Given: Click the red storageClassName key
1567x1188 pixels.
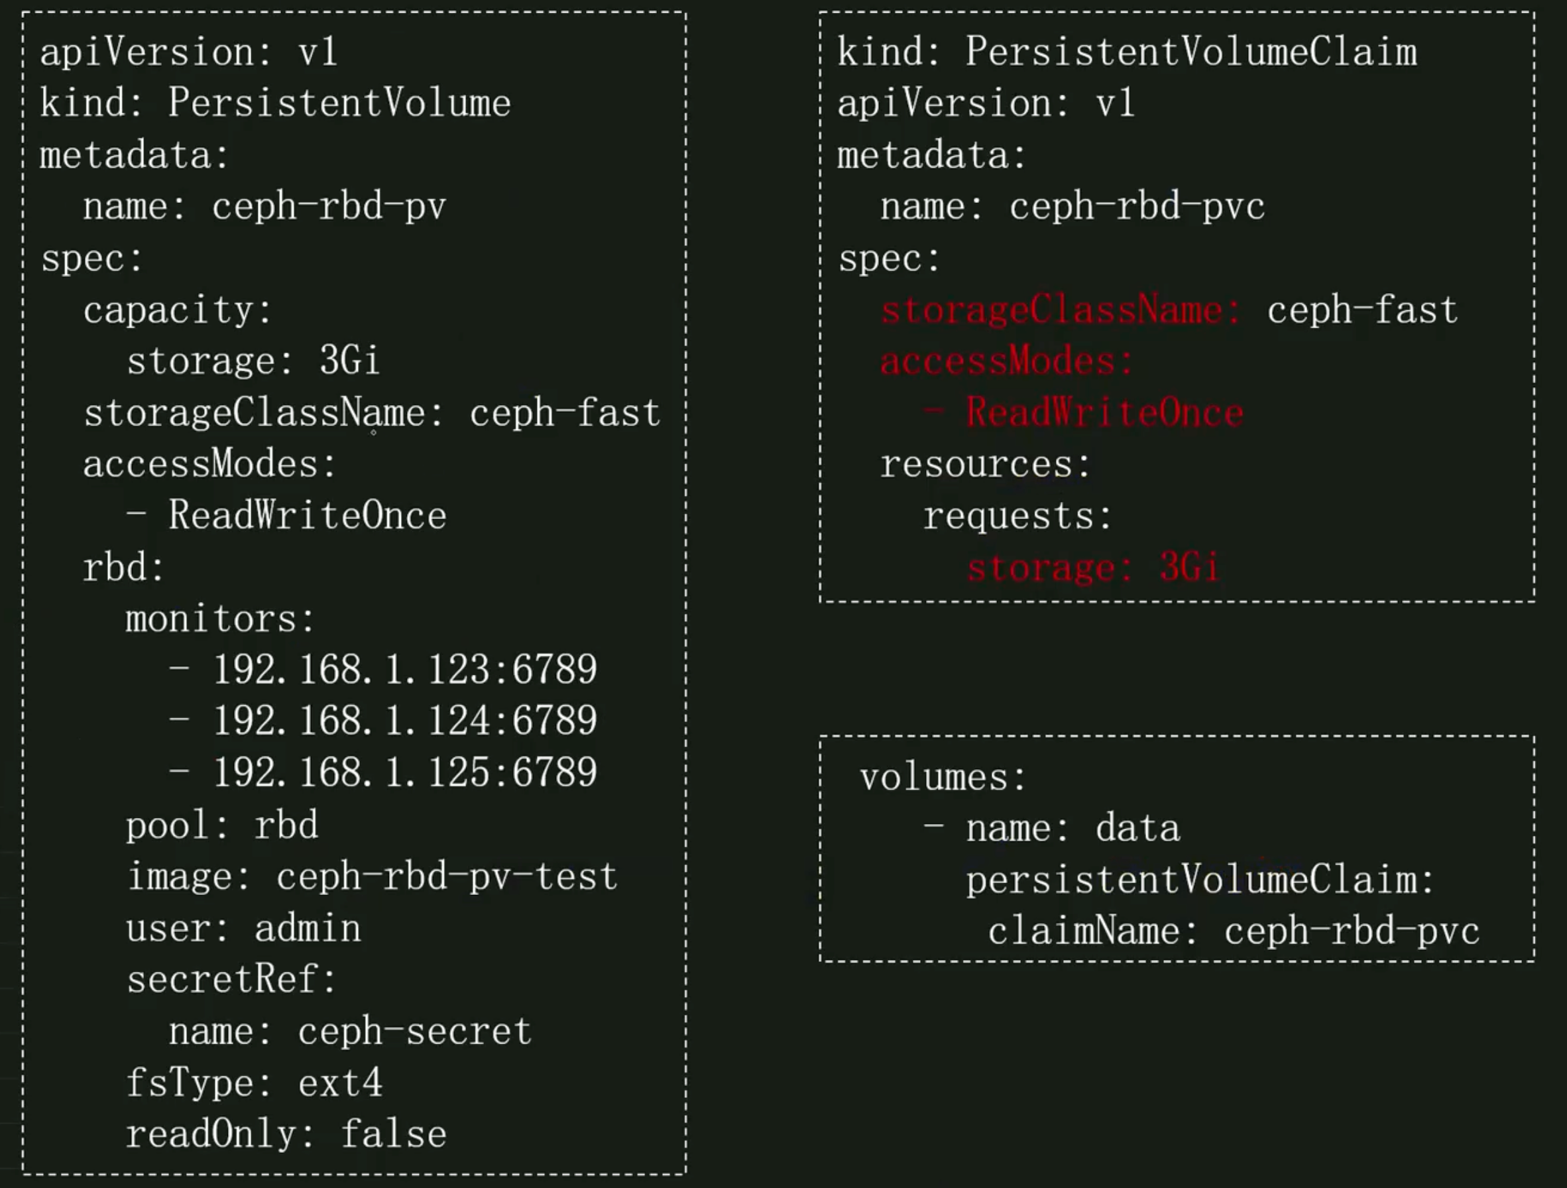Looking at the screenshot, I should point(1060,310).
